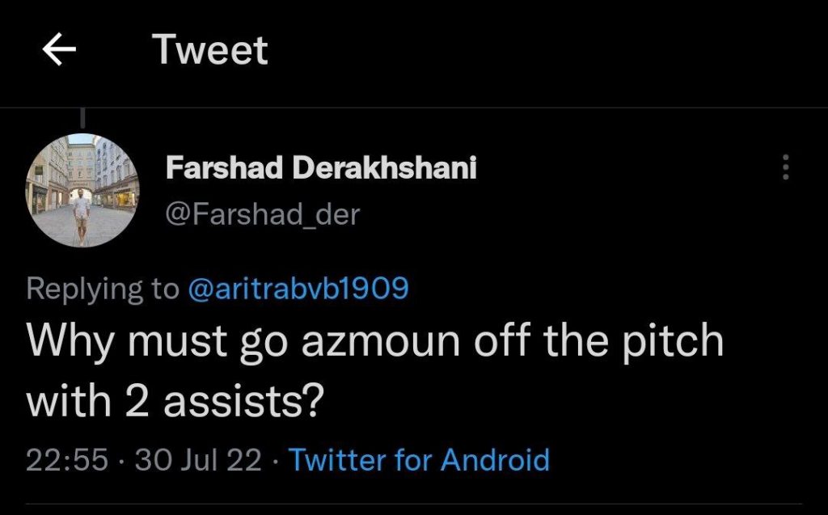Click the 30 Jul 22 date

tap(198, 460)
